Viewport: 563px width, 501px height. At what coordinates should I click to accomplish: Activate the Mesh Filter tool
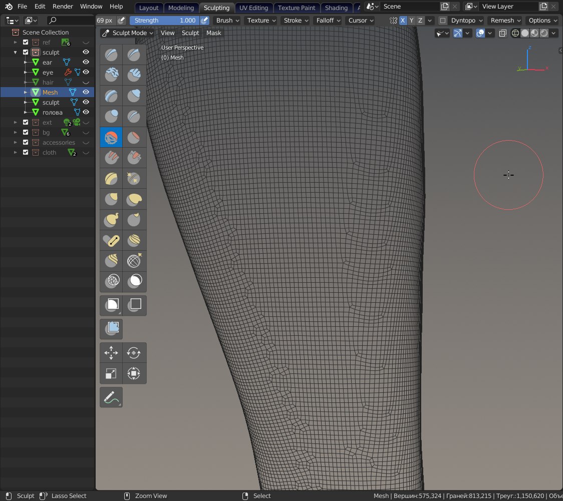(x=111, y=329)
